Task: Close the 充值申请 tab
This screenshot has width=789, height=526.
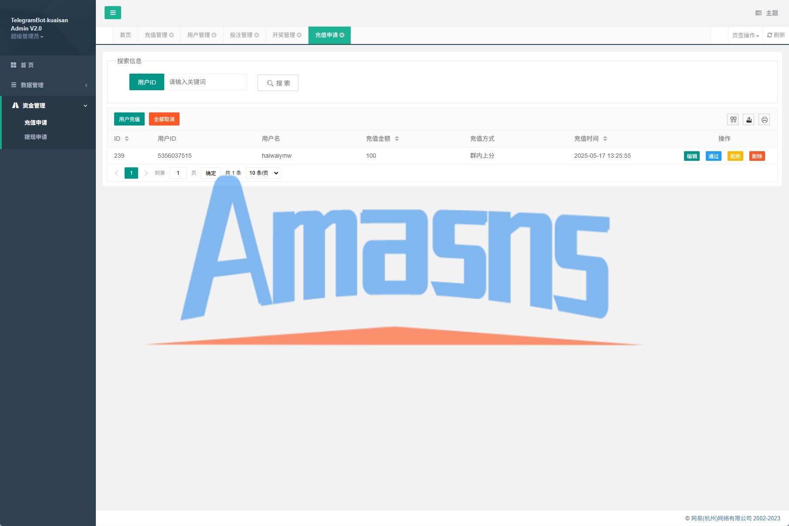Action: click(342, 35)
